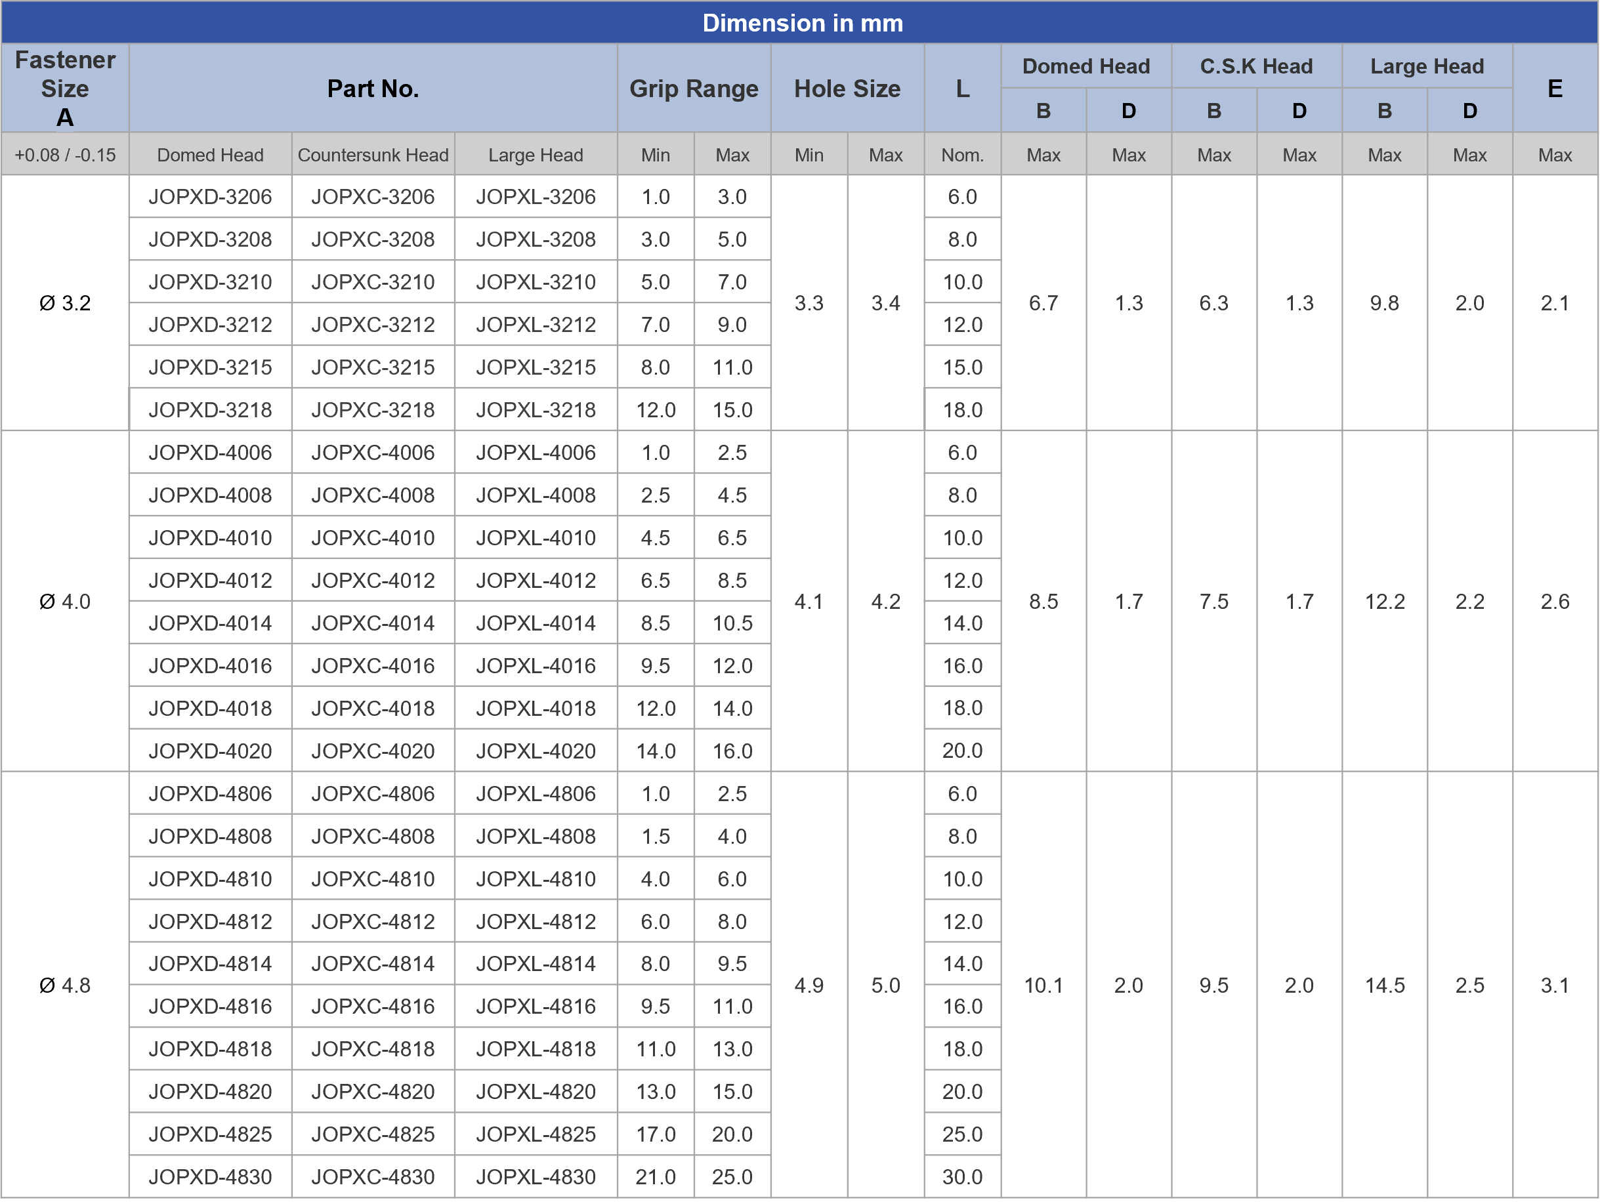
Task: Click part number JOPXL-4010
Action: coord(536,538)
